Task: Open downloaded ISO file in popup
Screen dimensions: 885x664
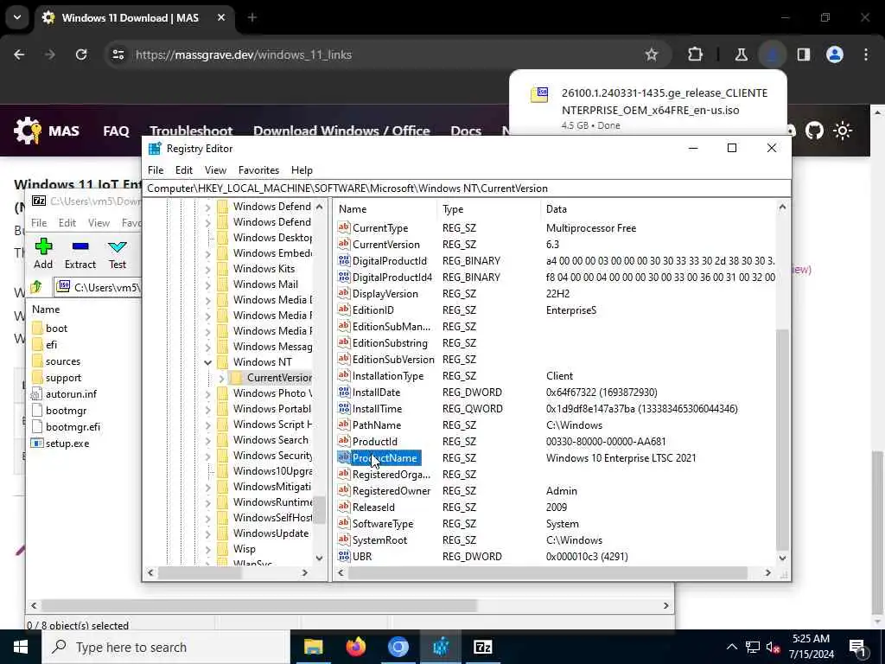Action: (648, 107)
